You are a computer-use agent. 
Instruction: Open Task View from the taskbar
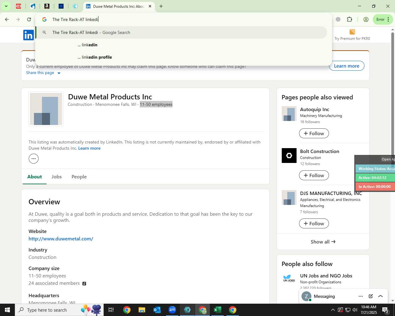(x=111, y=310)
